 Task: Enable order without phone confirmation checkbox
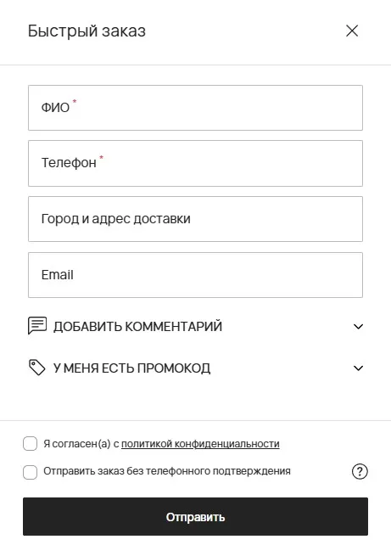click(x=31, y=472)
